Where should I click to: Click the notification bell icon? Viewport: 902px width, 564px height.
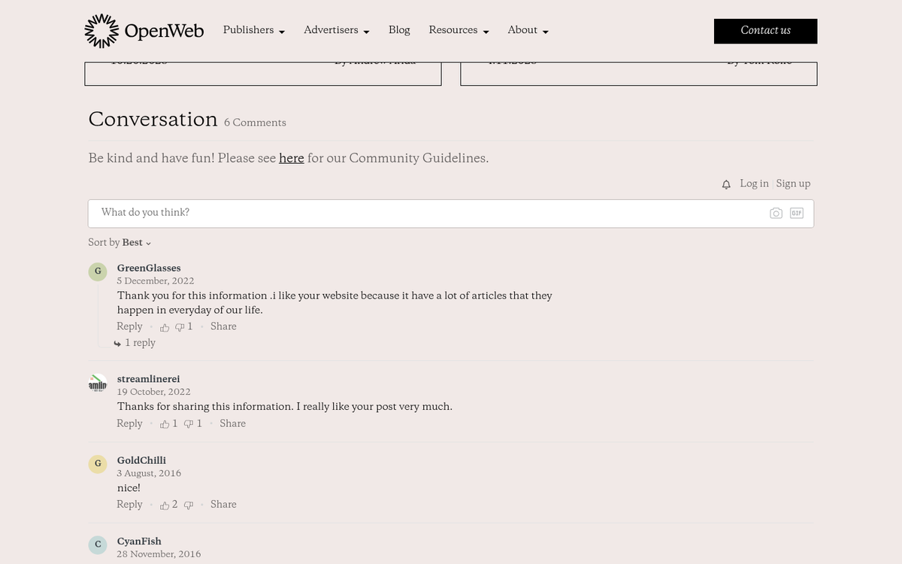coord(726,183)
